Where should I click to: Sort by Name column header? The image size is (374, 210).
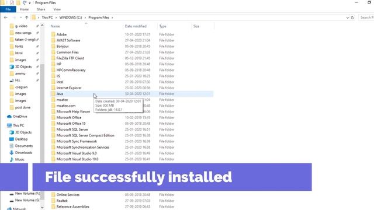[55, 26]
